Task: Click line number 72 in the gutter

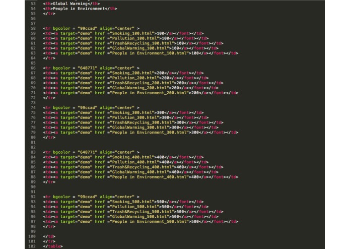Action: pyautogui.click(x=33, y=98)
